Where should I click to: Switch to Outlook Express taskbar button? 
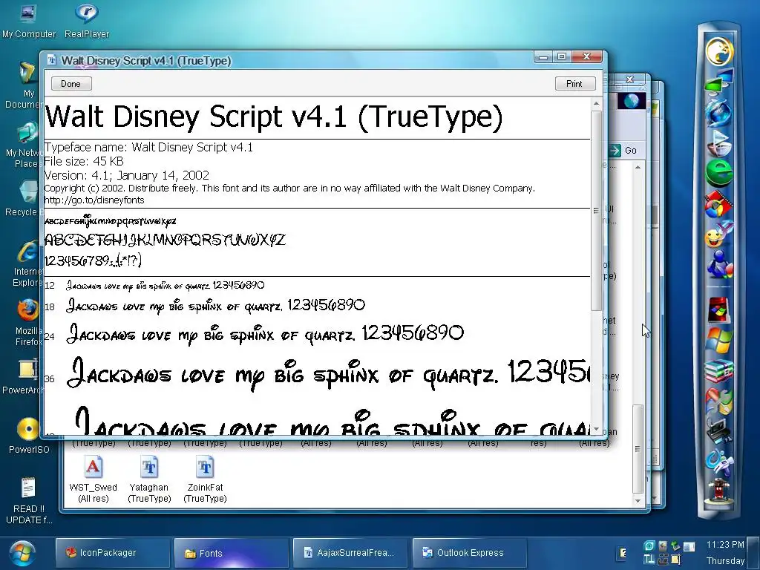pyautogui.click(x=469, y=553)
